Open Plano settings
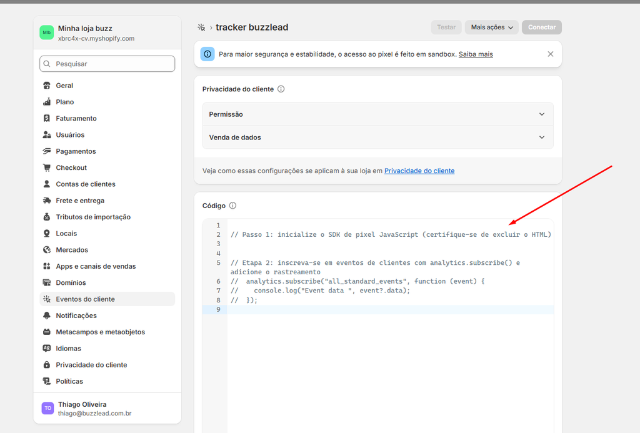The height and width of the screenshot is (433, 640). pyautogui.click(x=107, y=102)
